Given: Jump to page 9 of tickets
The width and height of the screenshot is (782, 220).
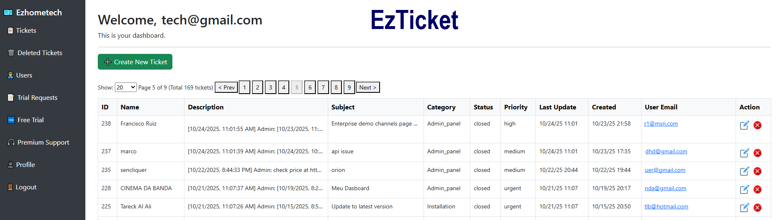Looking at the screenshot, I should pos(349,87).
